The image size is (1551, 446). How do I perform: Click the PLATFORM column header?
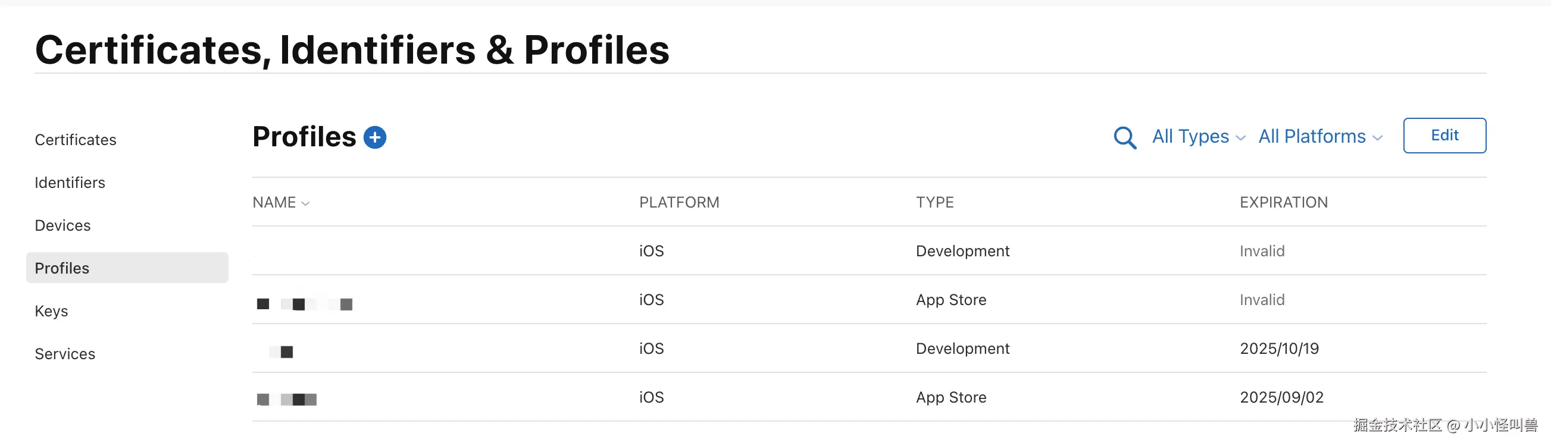tap(678, 202)
